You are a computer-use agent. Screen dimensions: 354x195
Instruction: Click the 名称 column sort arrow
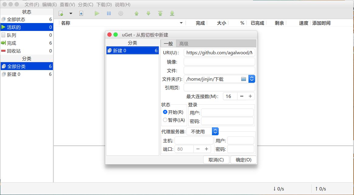(181, 23)
